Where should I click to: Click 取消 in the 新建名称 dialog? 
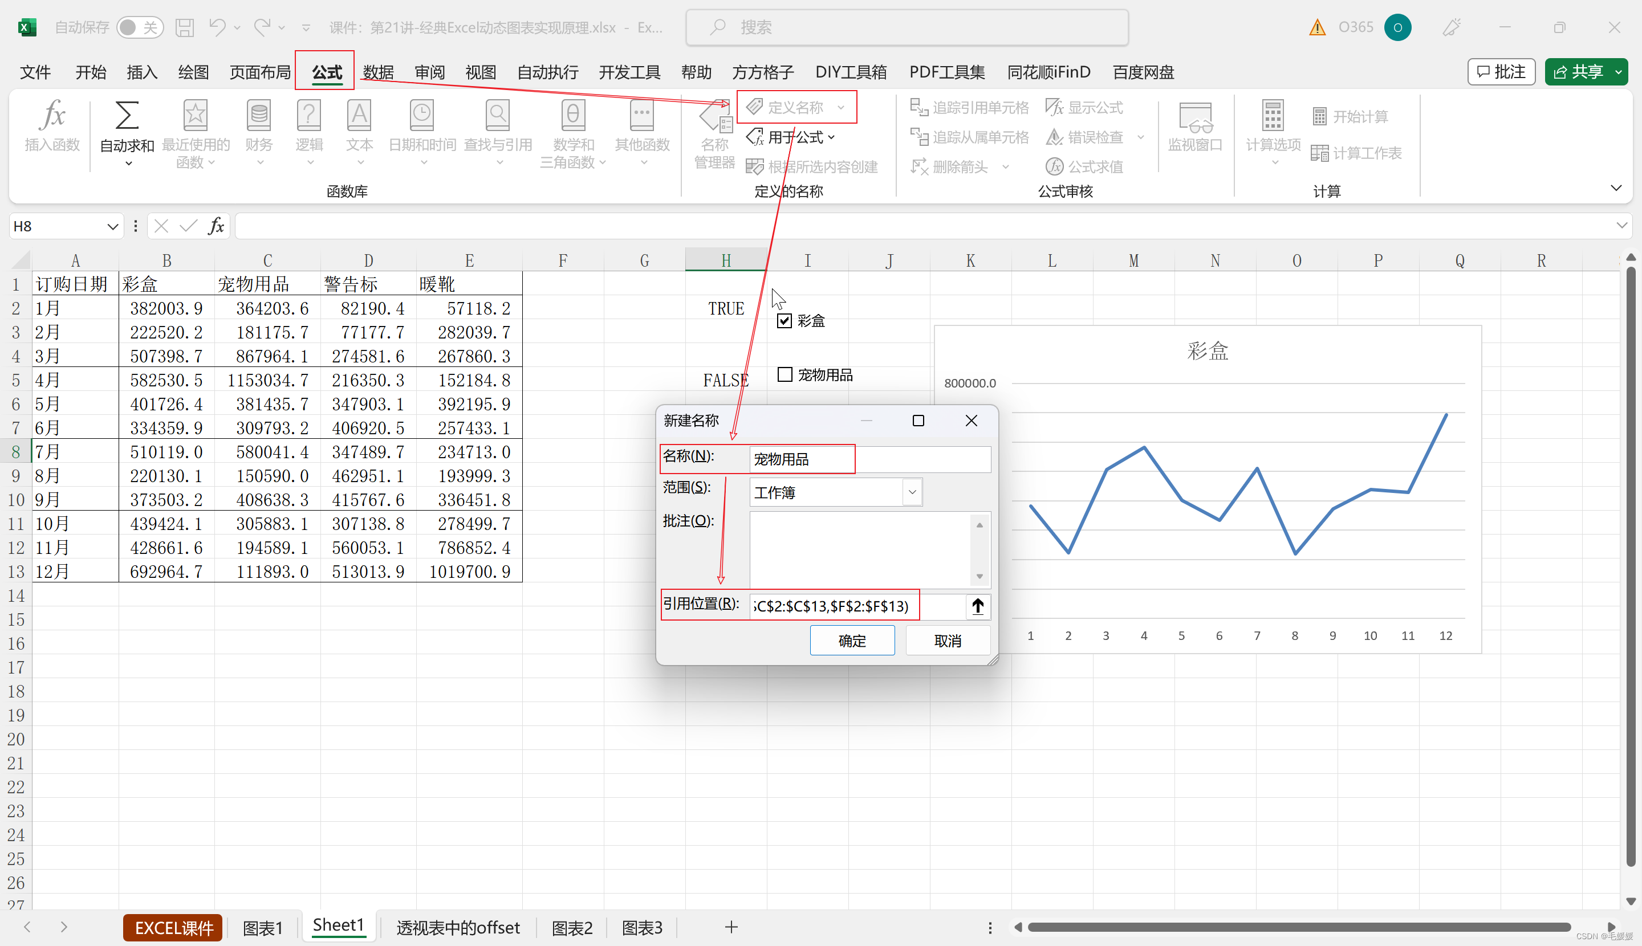(x=947, y=641)
